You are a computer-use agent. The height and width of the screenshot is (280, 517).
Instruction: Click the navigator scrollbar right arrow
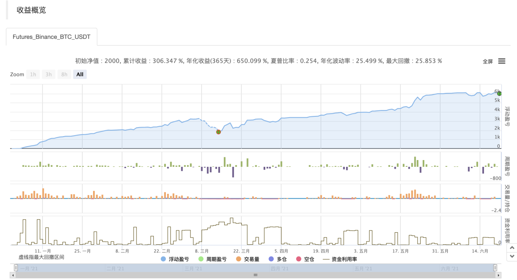498,275
